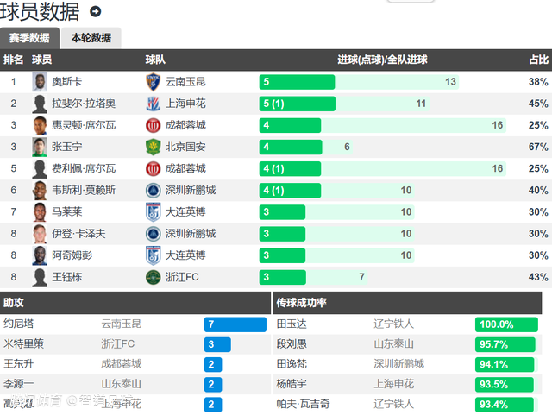Click 约尼塔 in the assists list
This screenshot has width=552, height=415.
point(18,324)
